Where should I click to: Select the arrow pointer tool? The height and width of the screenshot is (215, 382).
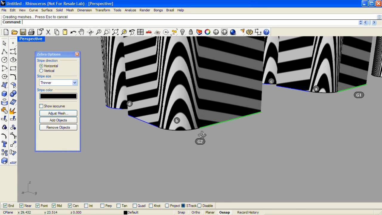pos(4,43)
